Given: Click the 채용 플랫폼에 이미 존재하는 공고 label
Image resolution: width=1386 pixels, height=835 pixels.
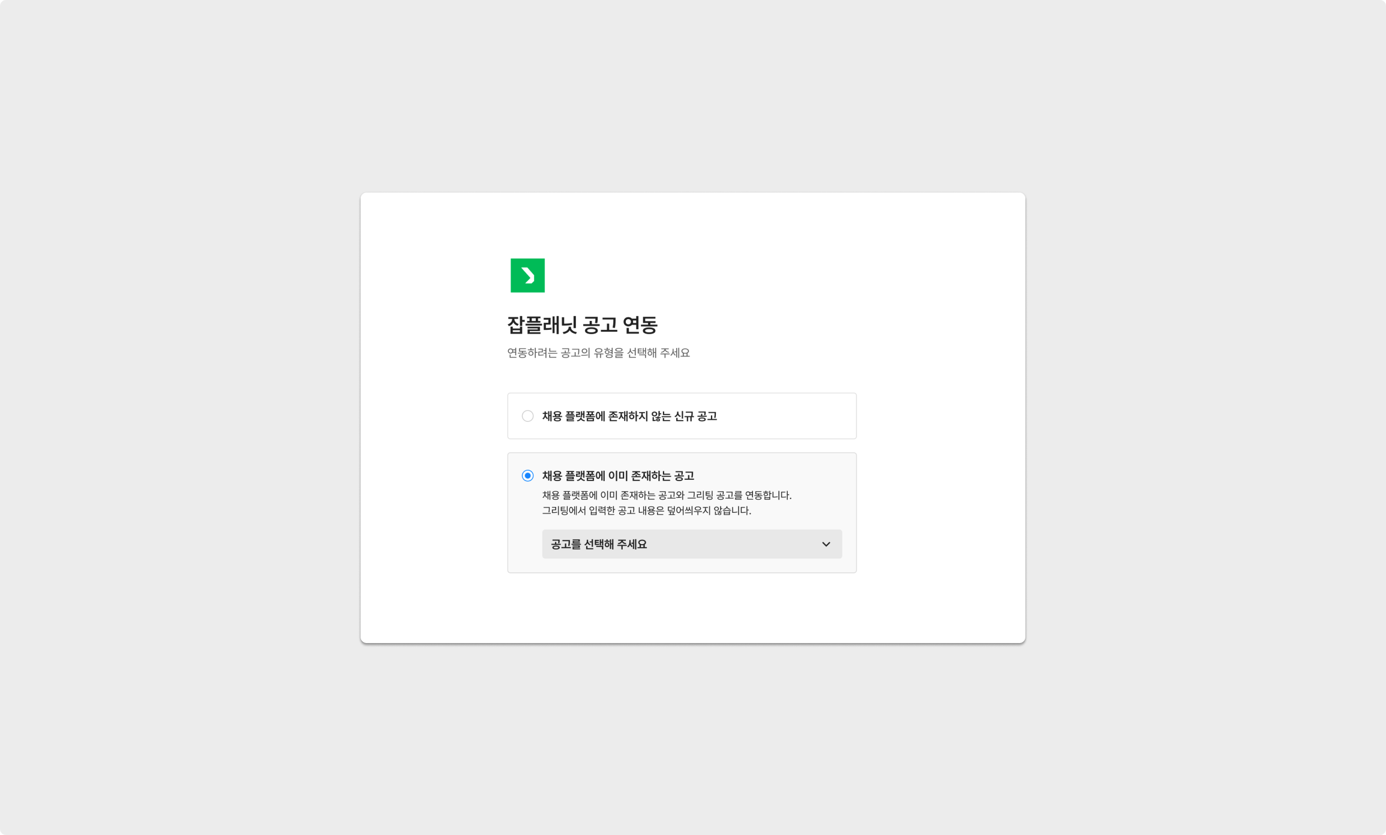Looking at the screenshot, I should pyautogui.click(x=618, y=476).
